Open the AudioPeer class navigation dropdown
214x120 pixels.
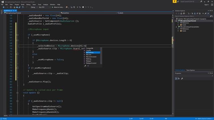89,13
